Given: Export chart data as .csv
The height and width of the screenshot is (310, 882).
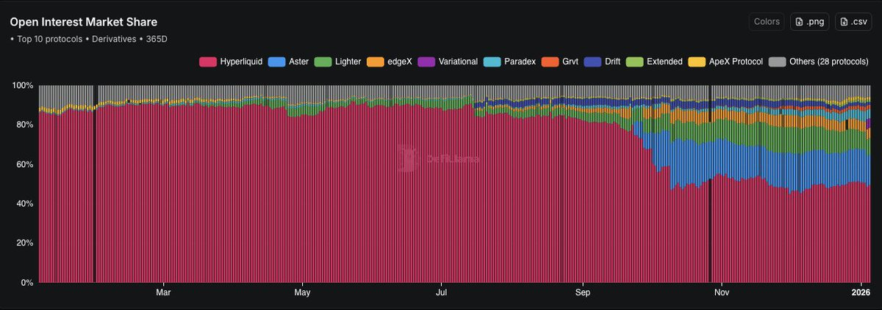Looking at the screenshot, I should [x=853, y=22].
